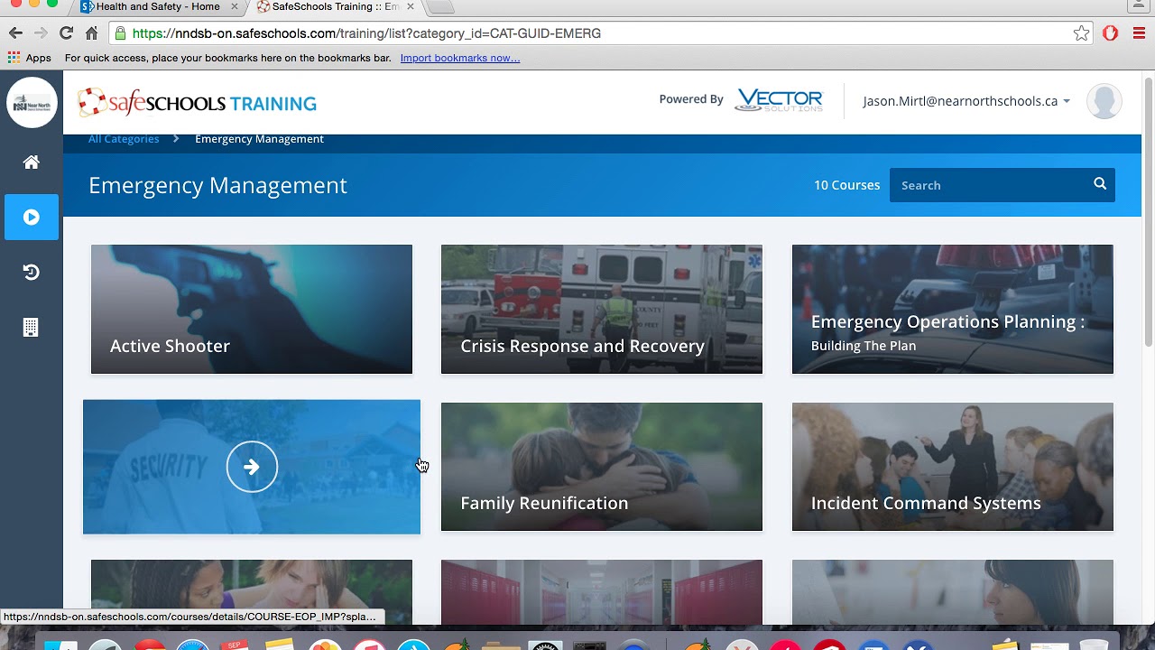Open the Incident Command Systems course card
This screenshot has width=1155, height=650.
coord(953,467)
